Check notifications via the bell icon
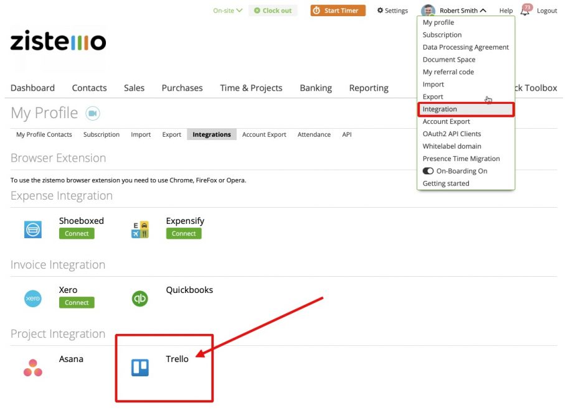Screen dimensions: 573x413 (526, 10)
